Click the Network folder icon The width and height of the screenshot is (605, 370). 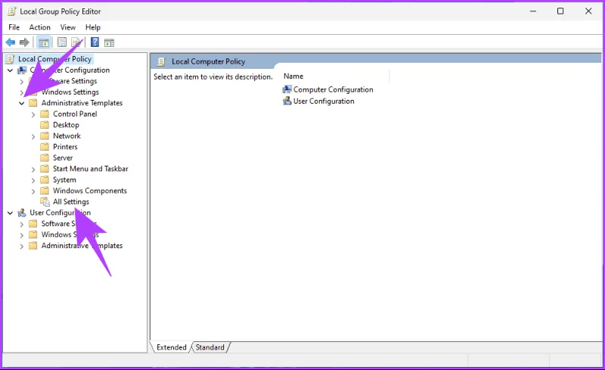pyautogui.click(x=45, y=136)
